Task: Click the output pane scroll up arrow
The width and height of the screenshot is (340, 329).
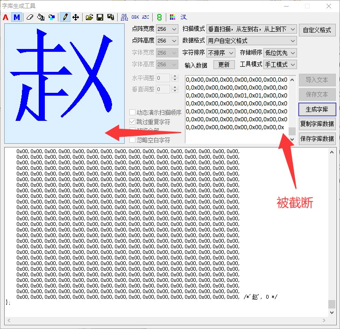Action: [x=332, y=152]
